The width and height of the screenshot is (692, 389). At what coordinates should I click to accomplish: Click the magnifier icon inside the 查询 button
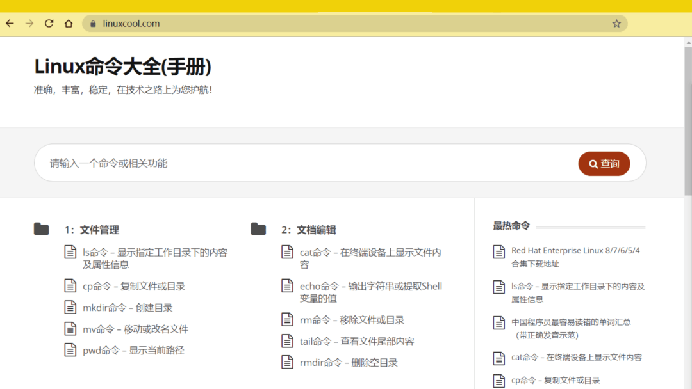593,164
